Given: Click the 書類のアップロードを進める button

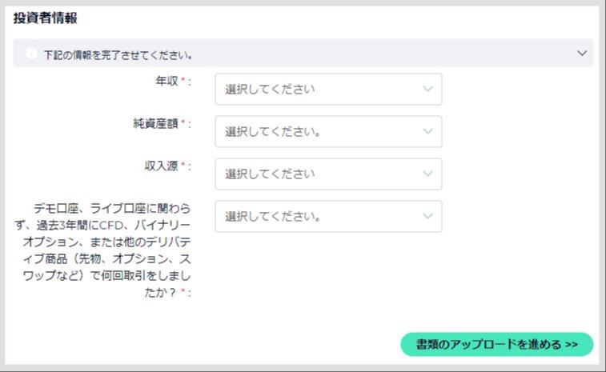Looking at the screenshot, I should (497, 344).
